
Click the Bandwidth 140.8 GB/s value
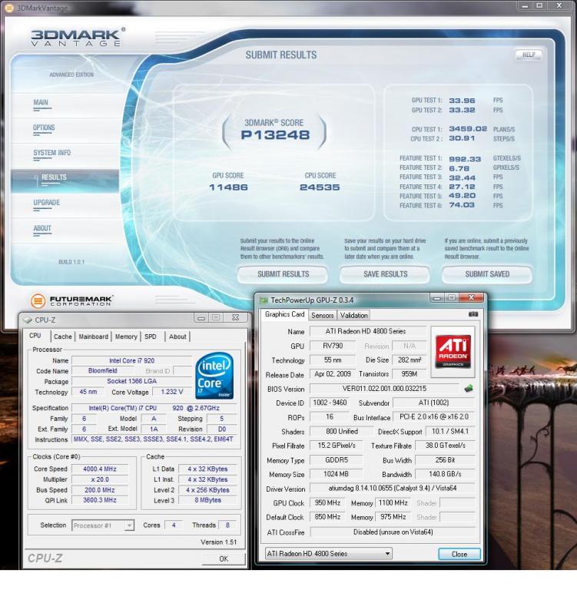445,474
